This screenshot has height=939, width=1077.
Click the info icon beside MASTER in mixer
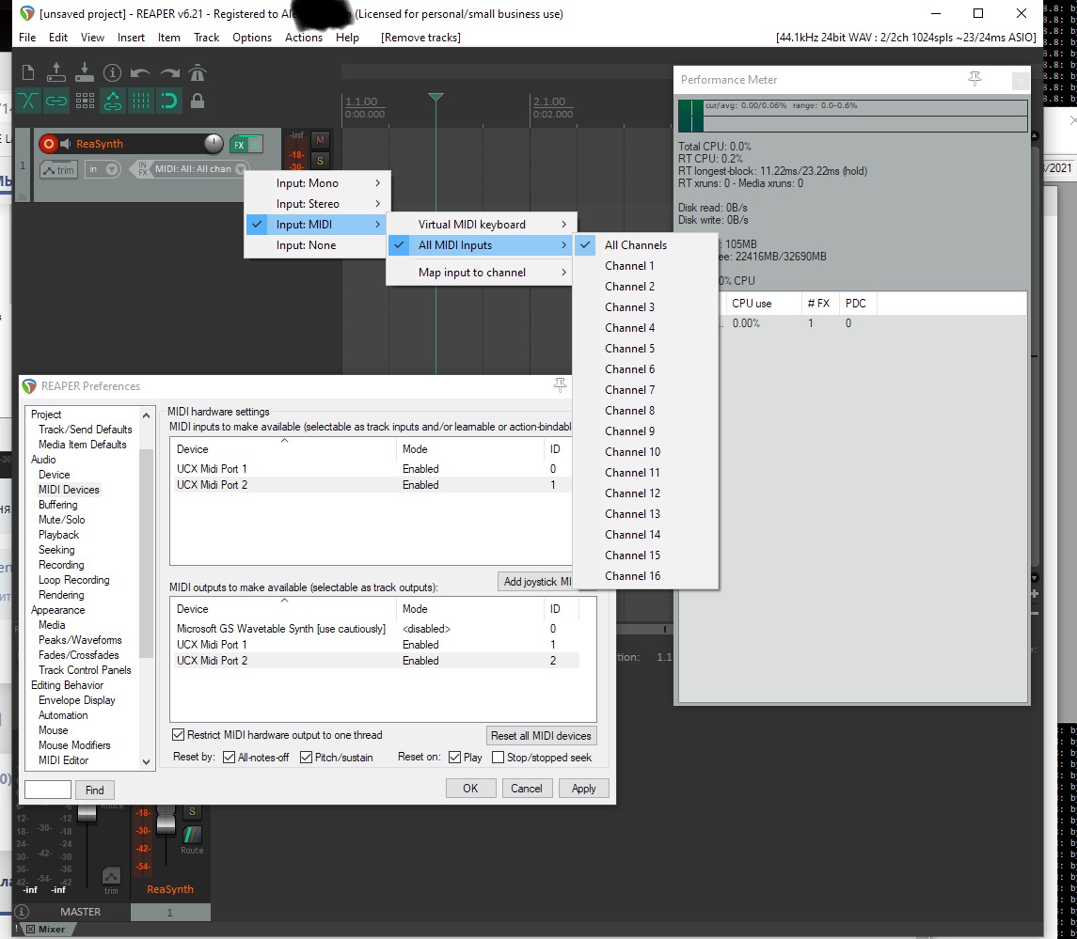tap(22, 912)
